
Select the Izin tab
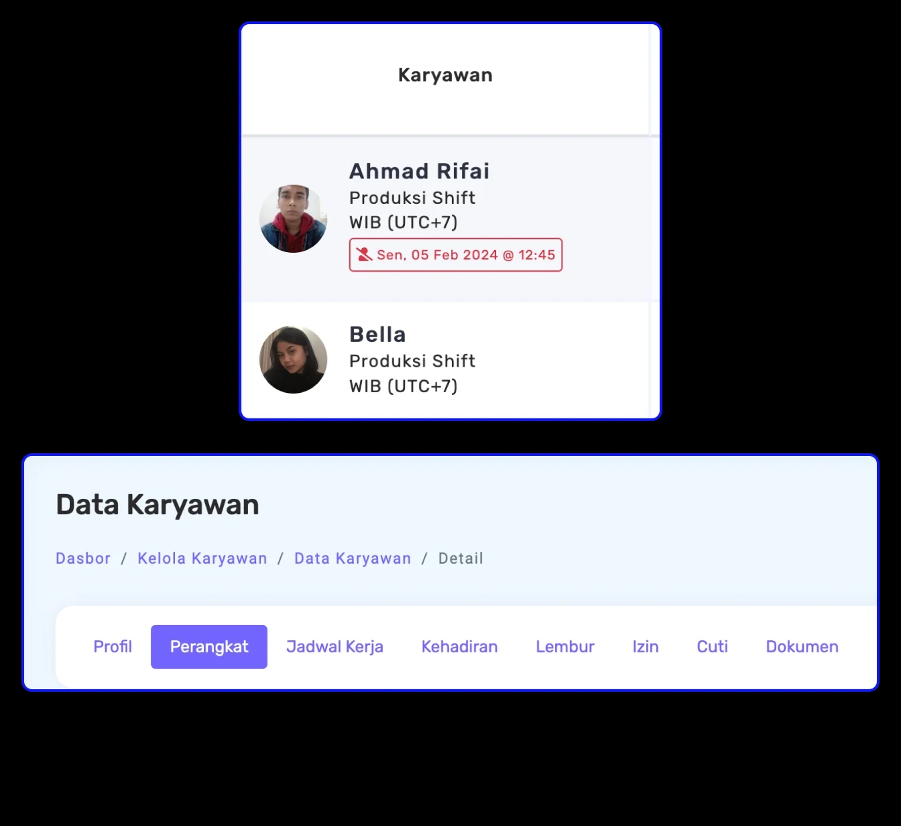[x=646, y=647]
